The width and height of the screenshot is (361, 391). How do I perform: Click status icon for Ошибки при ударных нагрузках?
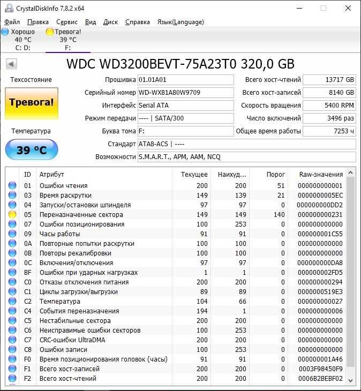tap(12, 272)
